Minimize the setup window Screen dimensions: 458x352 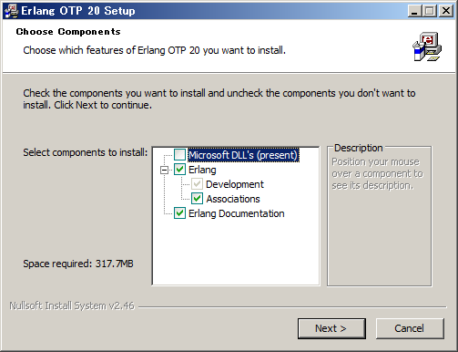pyautogui.click(x=415, y=11)
